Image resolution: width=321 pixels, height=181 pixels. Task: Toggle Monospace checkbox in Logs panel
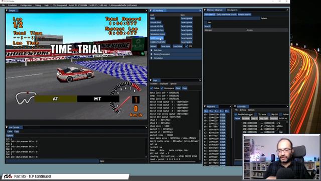click(x=162, y=88)
